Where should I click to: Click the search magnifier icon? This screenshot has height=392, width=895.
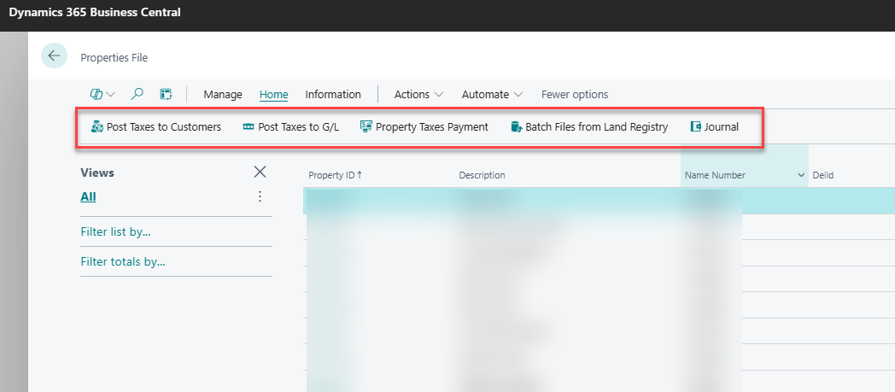point(137,94)
